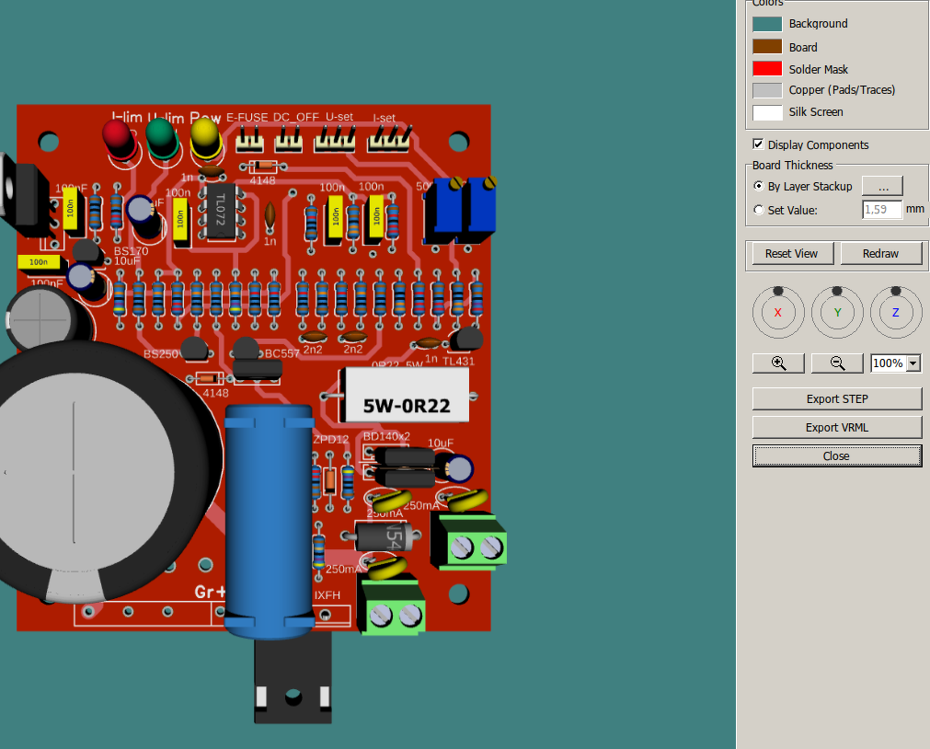This screenshot has height=749, width=930.
Task: Click the I-set pin header
Action: tap(388, 140)
